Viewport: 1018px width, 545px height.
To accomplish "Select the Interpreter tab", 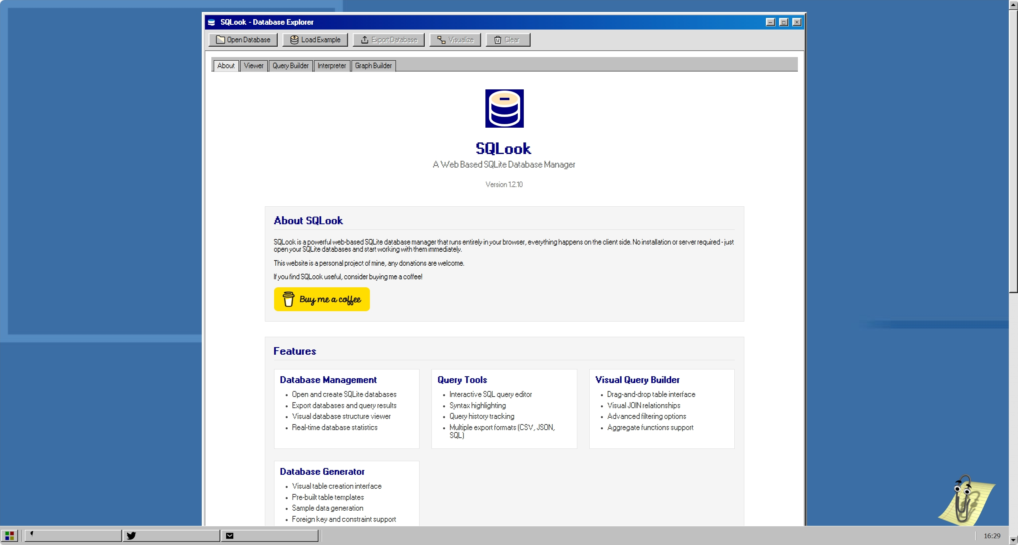I will click(332, 65).
